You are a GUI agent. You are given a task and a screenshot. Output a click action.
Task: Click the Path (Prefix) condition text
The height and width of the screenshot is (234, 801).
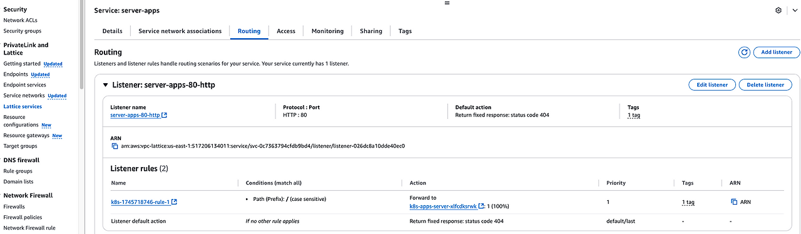290,199
